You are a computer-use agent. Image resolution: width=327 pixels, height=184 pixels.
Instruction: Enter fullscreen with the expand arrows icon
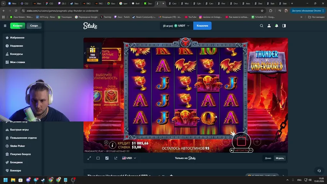(89, 158)
